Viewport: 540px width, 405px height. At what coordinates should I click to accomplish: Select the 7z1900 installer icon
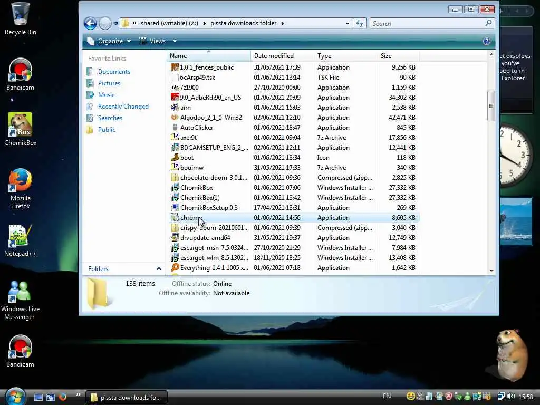click(x=175, y=88)
